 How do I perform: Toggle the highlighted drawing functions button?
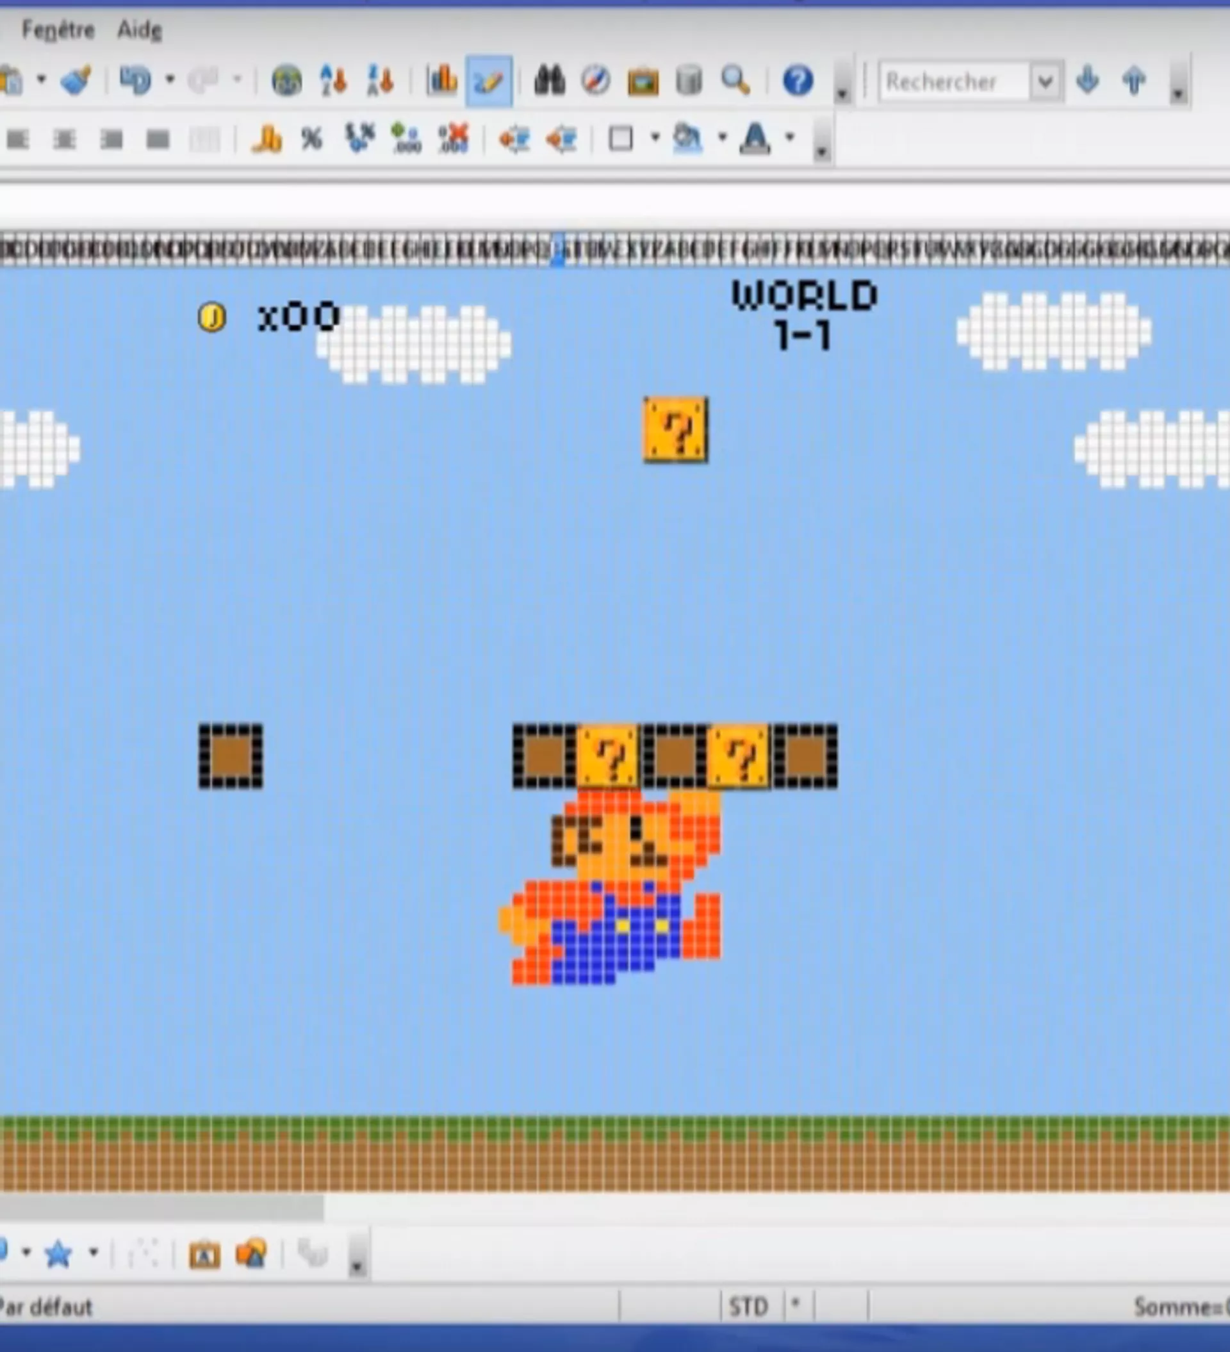[489, 81]
